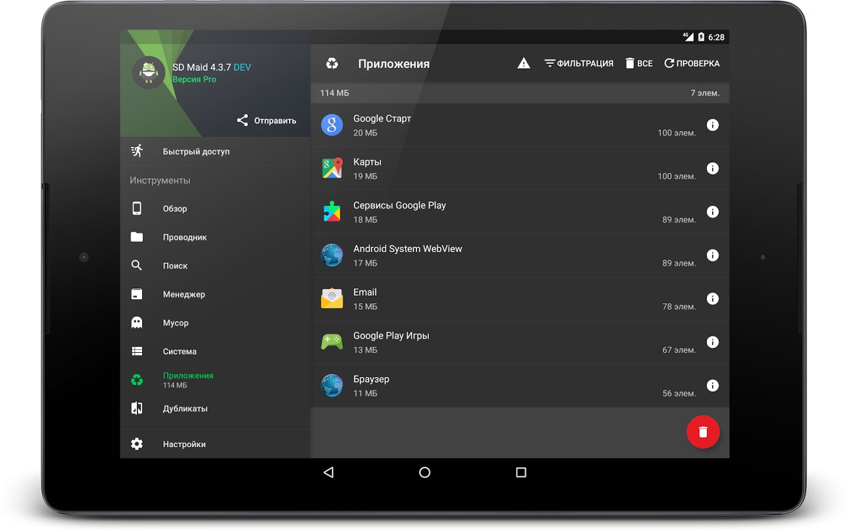
Task: Tap the Android back navigation button
Action: pos(329,473)
